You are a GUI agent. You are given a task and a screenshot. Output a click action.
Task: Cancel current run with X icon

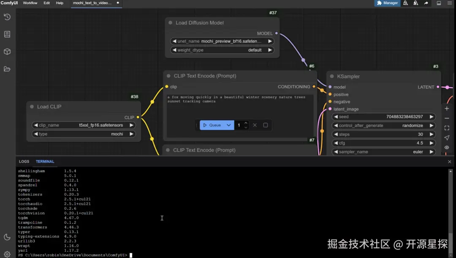(x=255, y=125)
